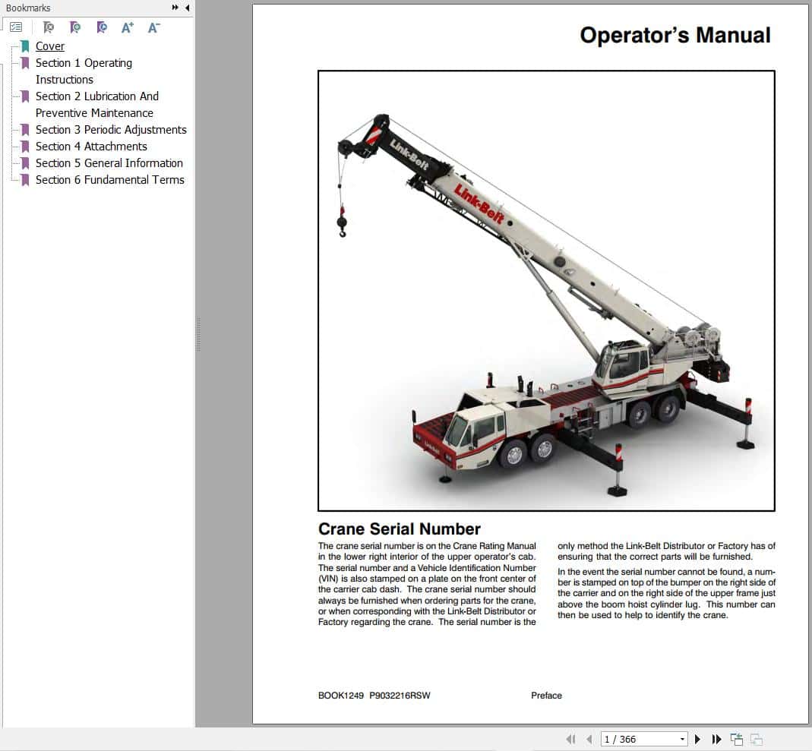Screen dimensions: 812x751
Task: Select the new window icon near page controls
Action: [x=736, y=738]
